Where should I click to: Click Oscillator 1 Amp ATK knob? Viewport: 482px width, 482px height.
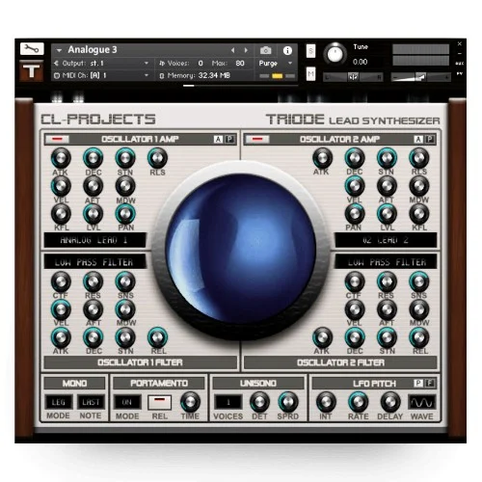tap(61, 158)
